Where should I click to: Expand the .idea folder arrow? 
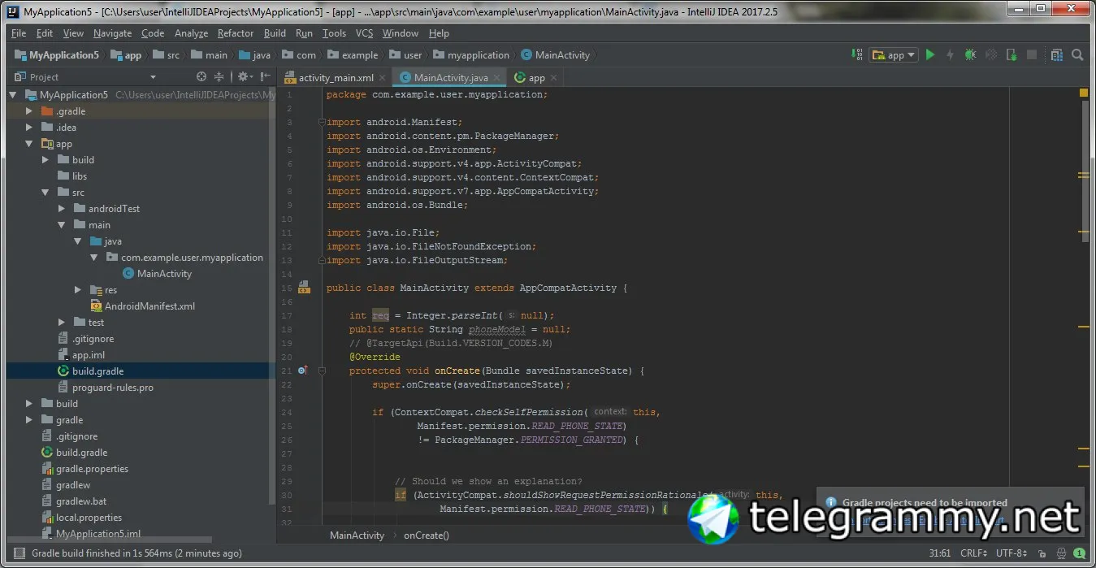[x=29, y=128]
